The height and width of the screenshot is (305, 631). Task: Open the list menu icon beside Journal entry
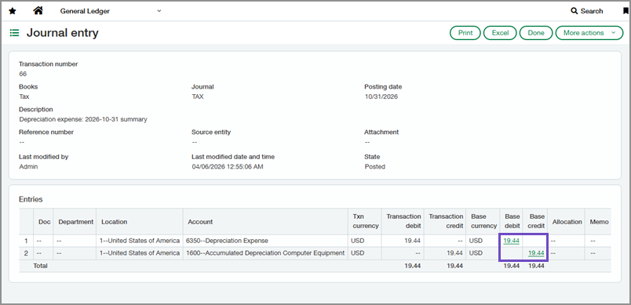click(14, 33)
